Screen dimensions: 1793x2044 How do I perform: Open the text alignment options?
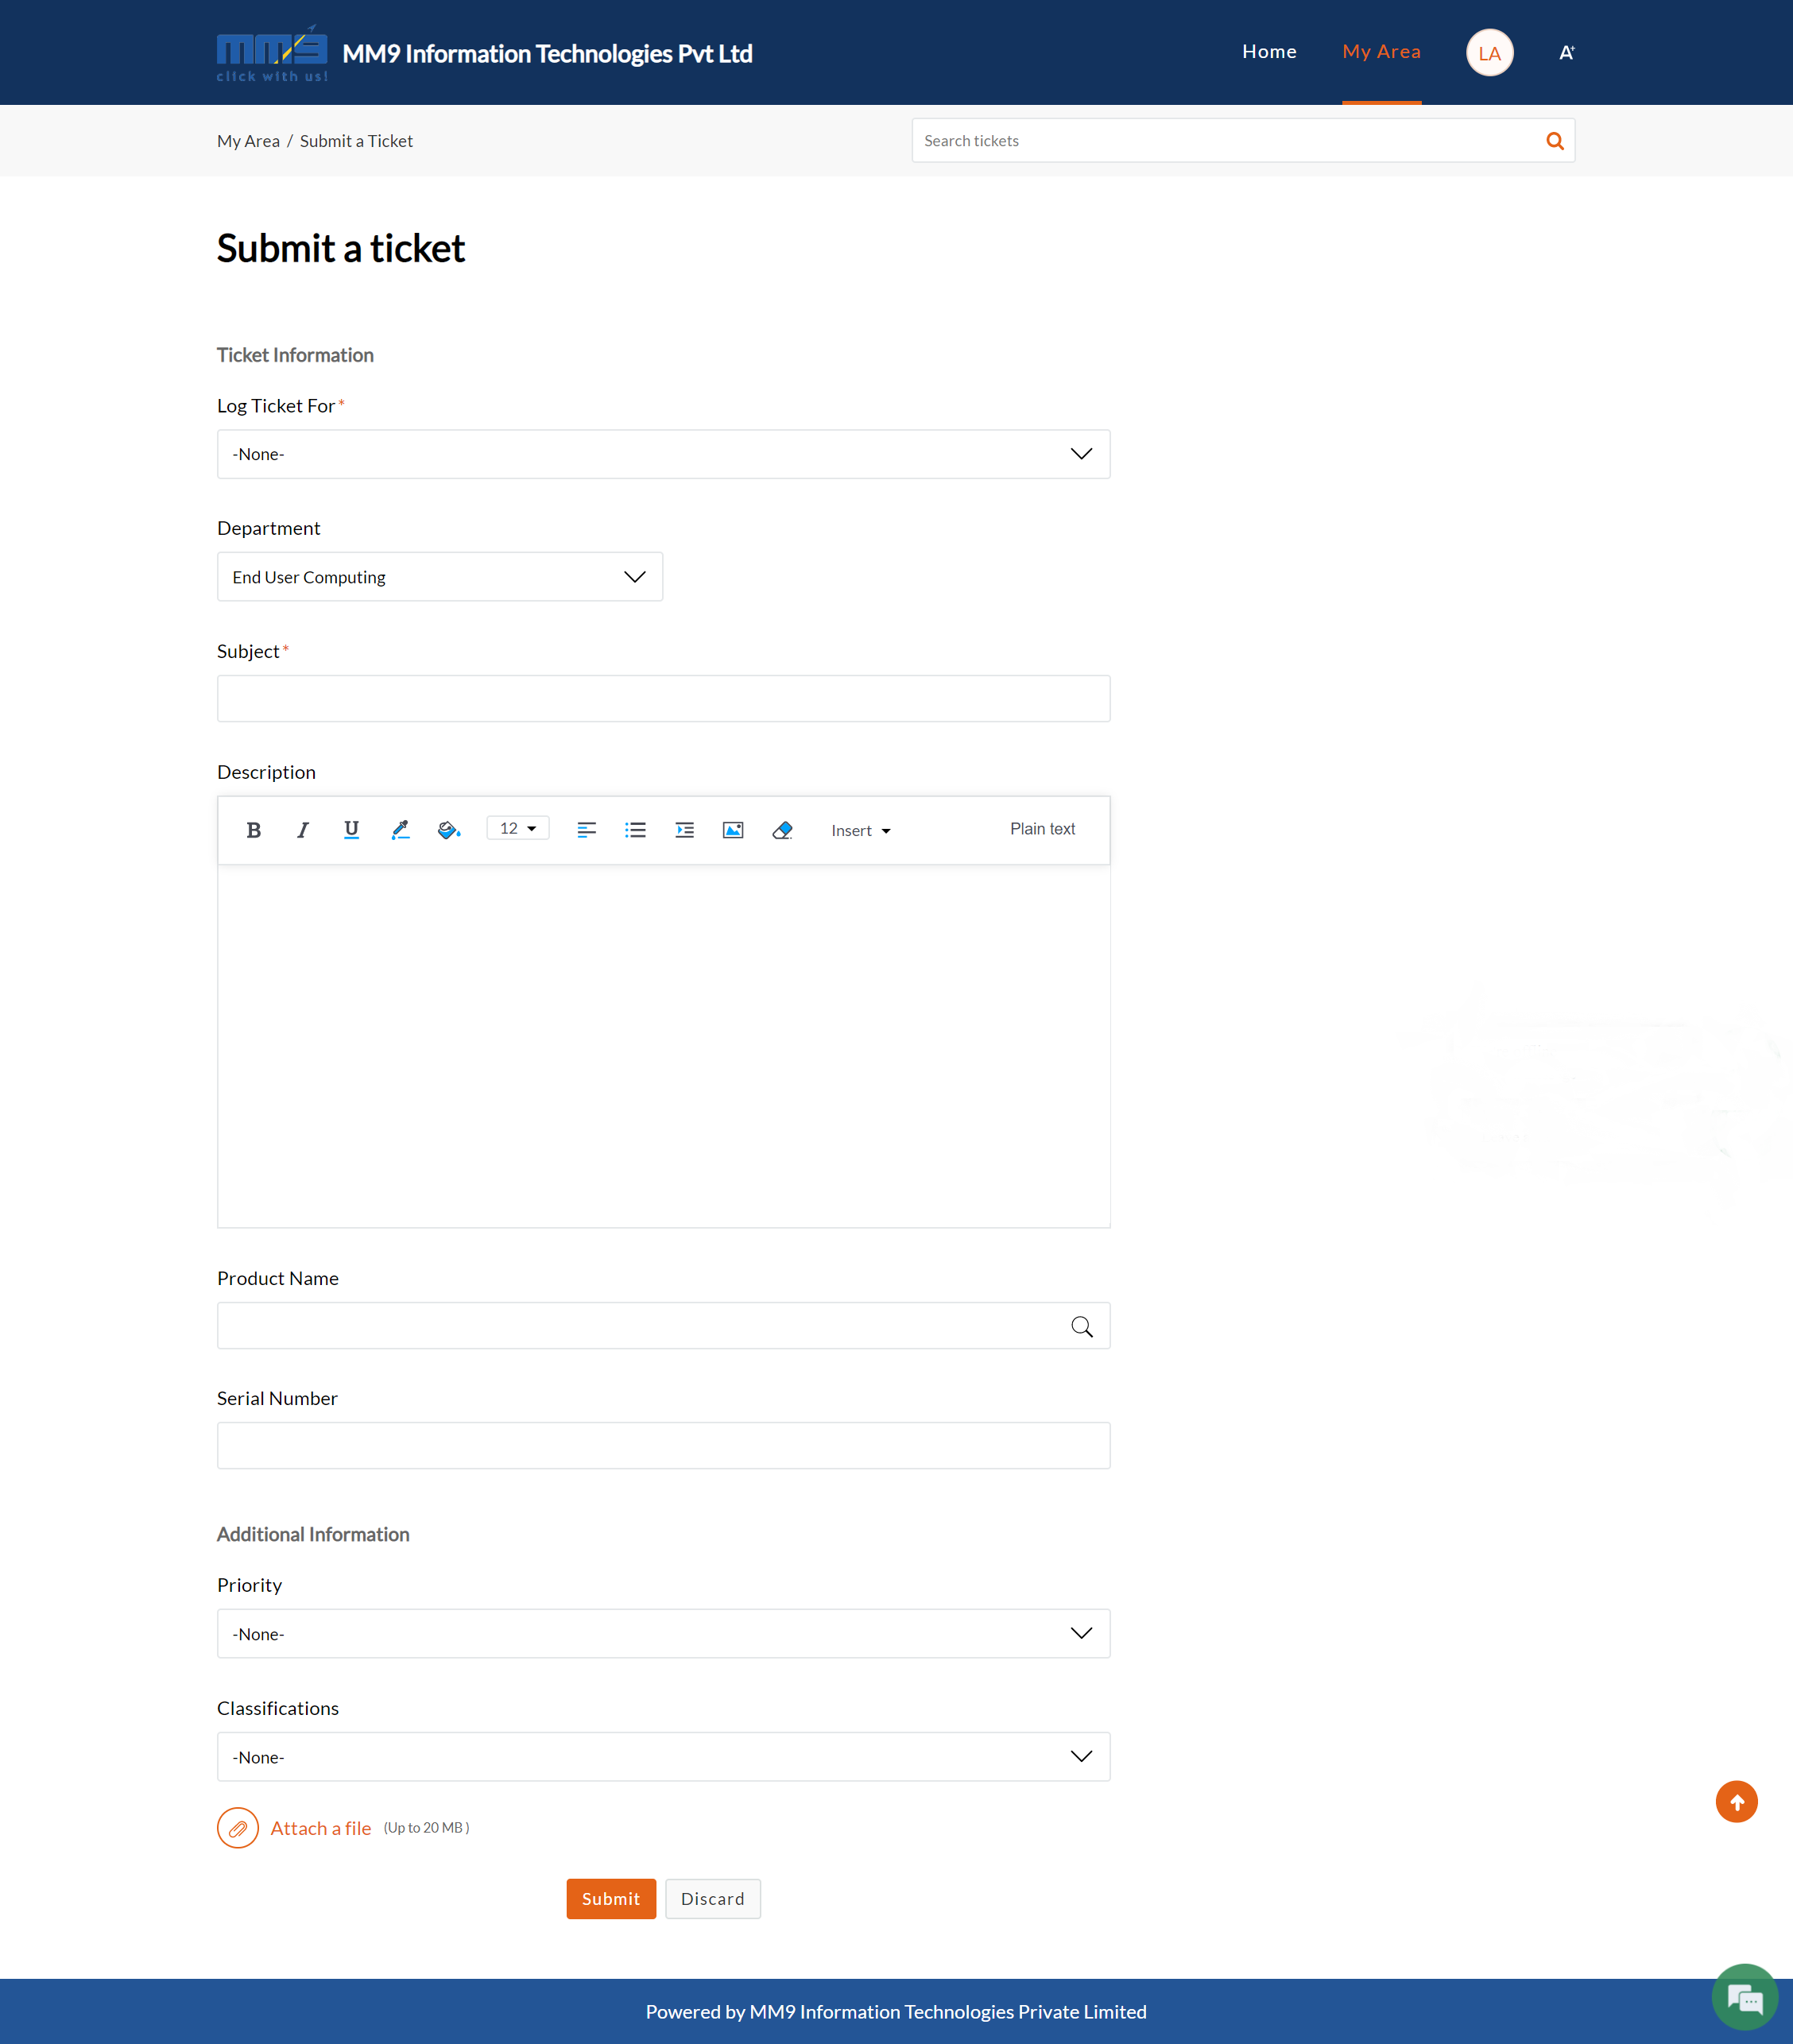587,830
